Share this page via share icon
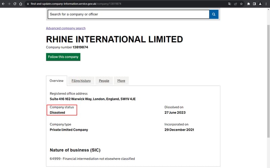 point(235,4)
